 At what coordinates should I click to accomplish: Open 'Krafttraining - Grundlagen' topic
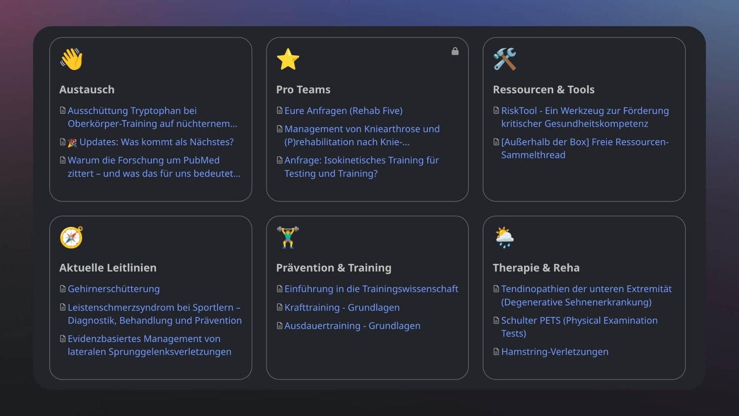(x=342, y=308)
